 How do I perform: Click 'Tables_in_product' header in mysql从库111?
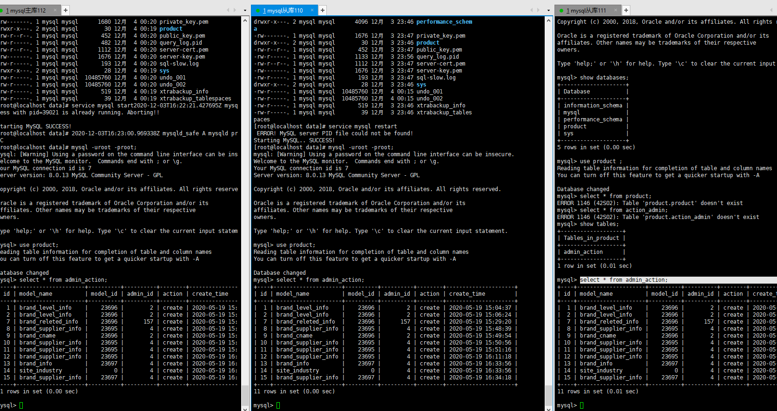click(591, 238)
